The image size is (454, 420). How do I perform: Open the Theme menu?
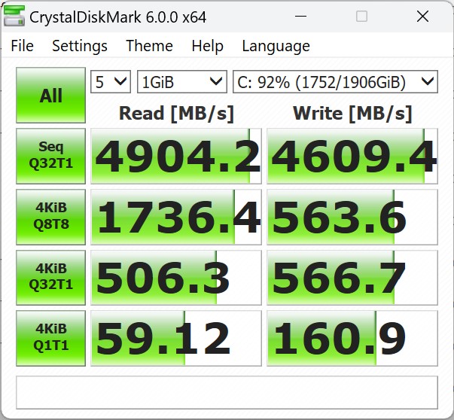point(149,46)
